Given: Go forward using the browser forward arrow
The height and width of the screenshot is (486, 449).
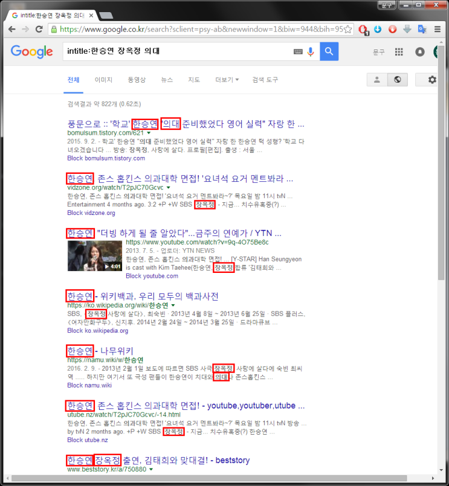Looking at the screenshot, I should [x=25, y=29].
